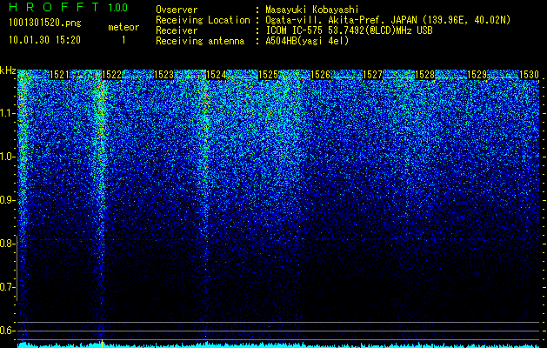Click the 1529 time marker
The width and height of the screenshot is (547, 348).
pyautogui.click(x=477, y=75)
